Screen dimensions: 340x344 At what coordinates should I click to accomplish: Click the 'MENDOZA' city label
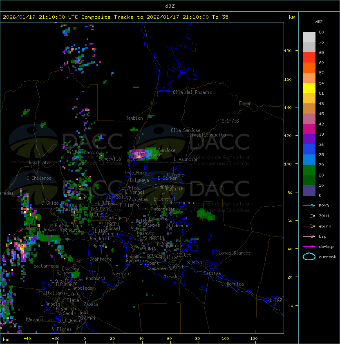click(x=99, y=209)
